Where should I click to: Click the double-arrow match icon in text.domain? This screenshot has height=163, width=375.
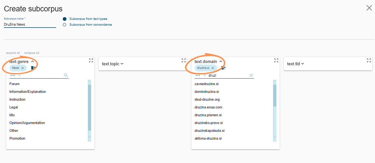(x=198, y=75)
